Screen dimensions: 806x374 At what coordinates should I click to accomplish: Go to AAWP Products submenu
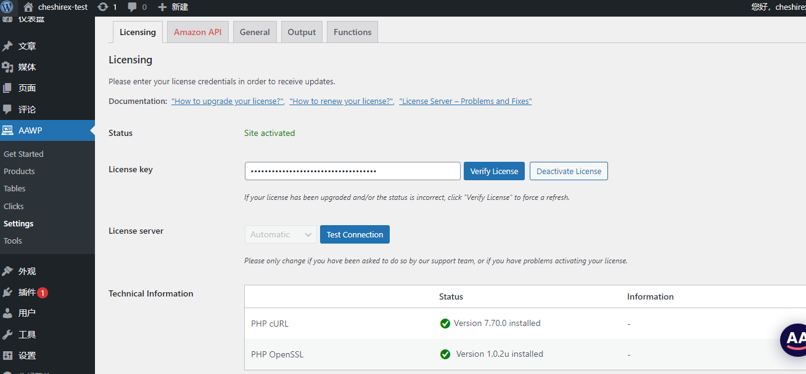(19, 171)
